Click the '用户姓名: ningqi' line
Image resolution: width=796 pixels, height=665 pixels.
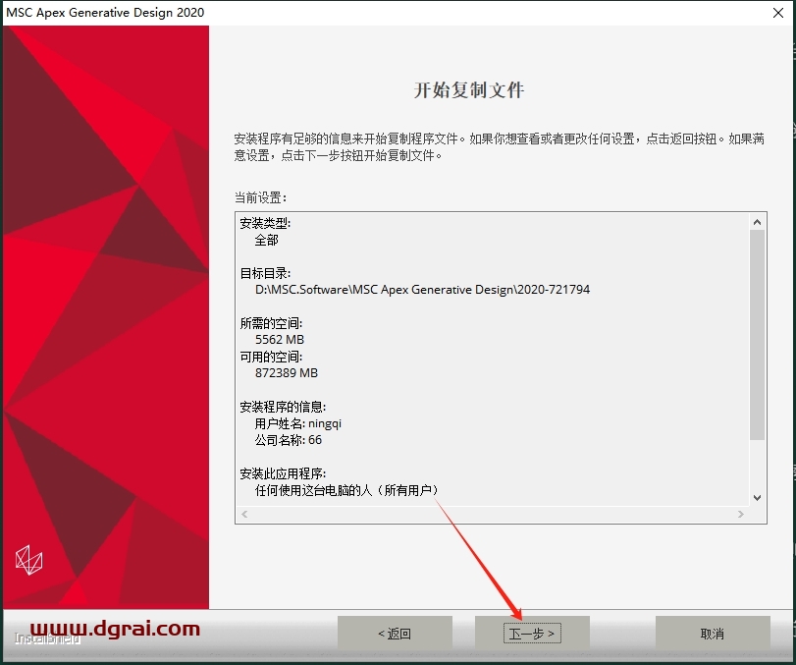coord(298,423)
